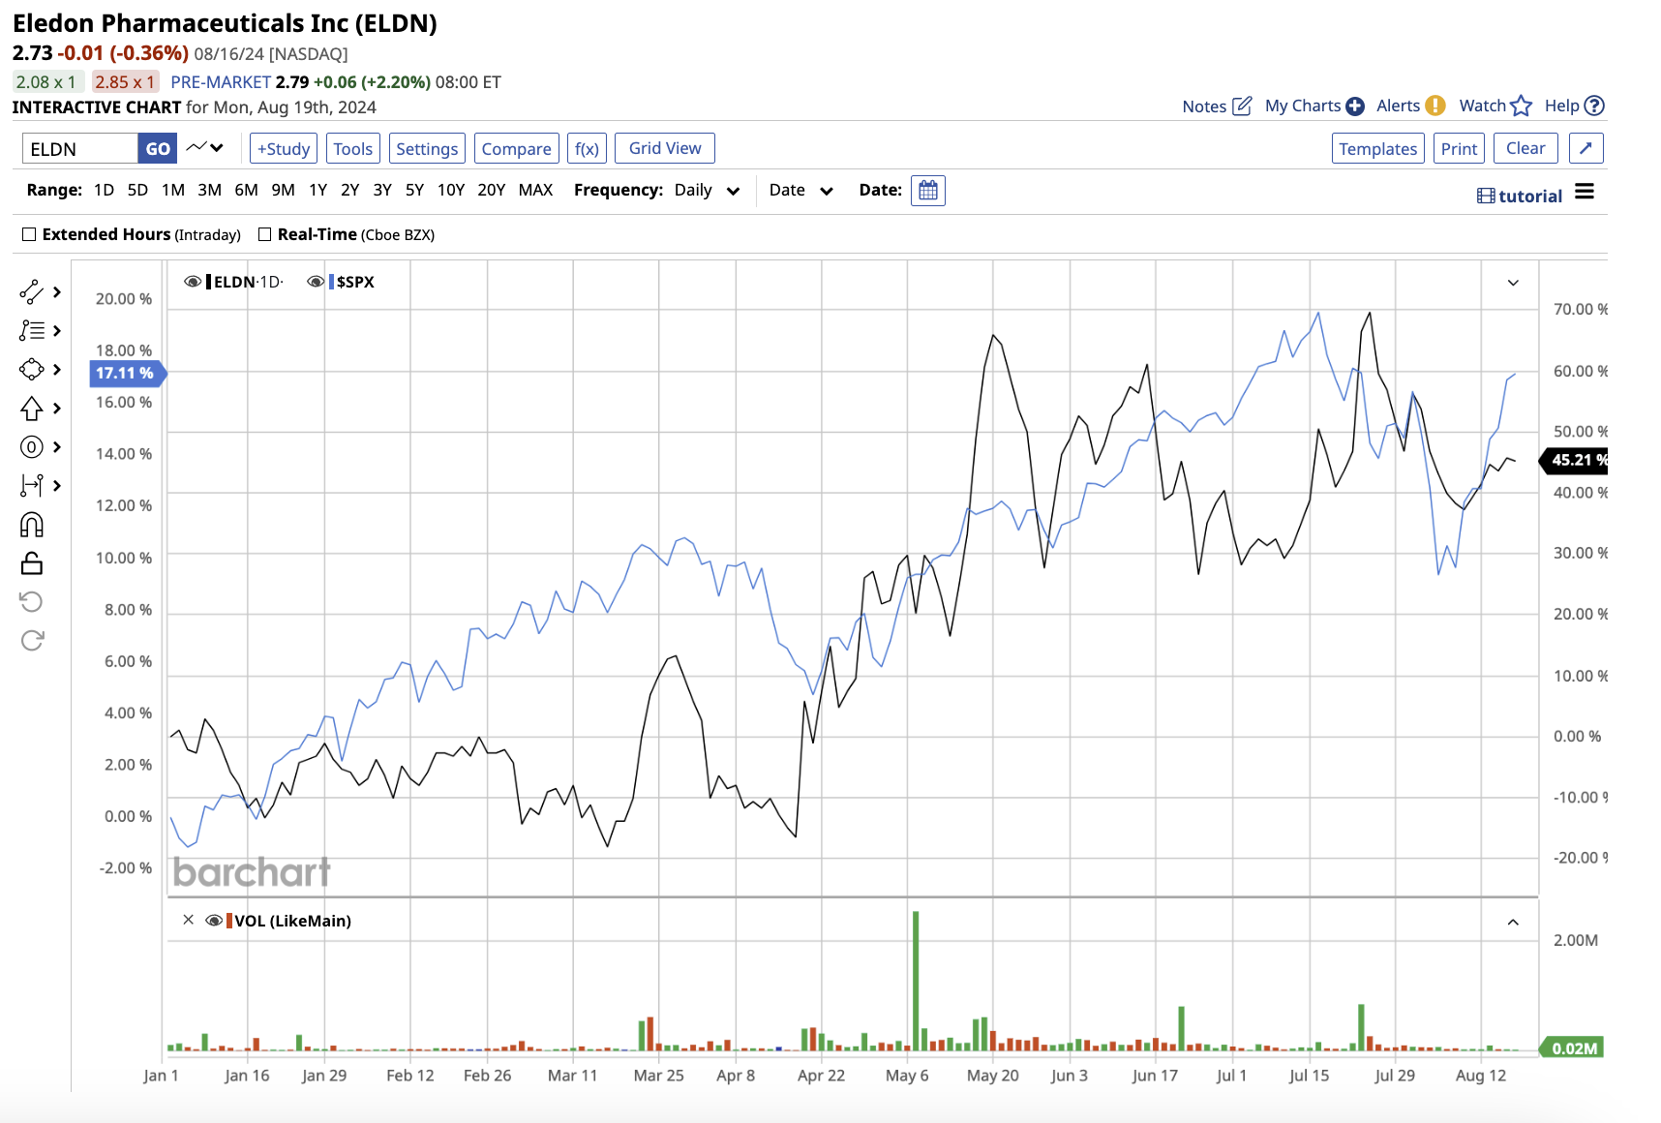Select the MAX range
The height and width of the screenshot is (1123, 1661).
coord(535,190)
